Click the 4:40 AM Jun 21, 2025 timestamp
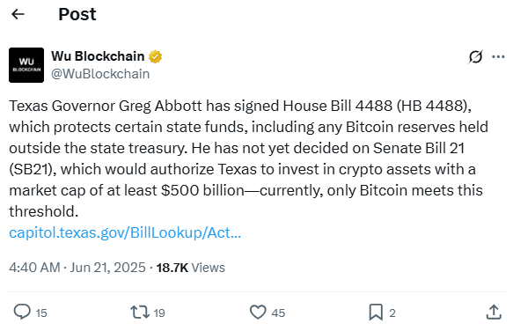Image resolution: width=513 pixels, height=324 pixels. point(77,268)
